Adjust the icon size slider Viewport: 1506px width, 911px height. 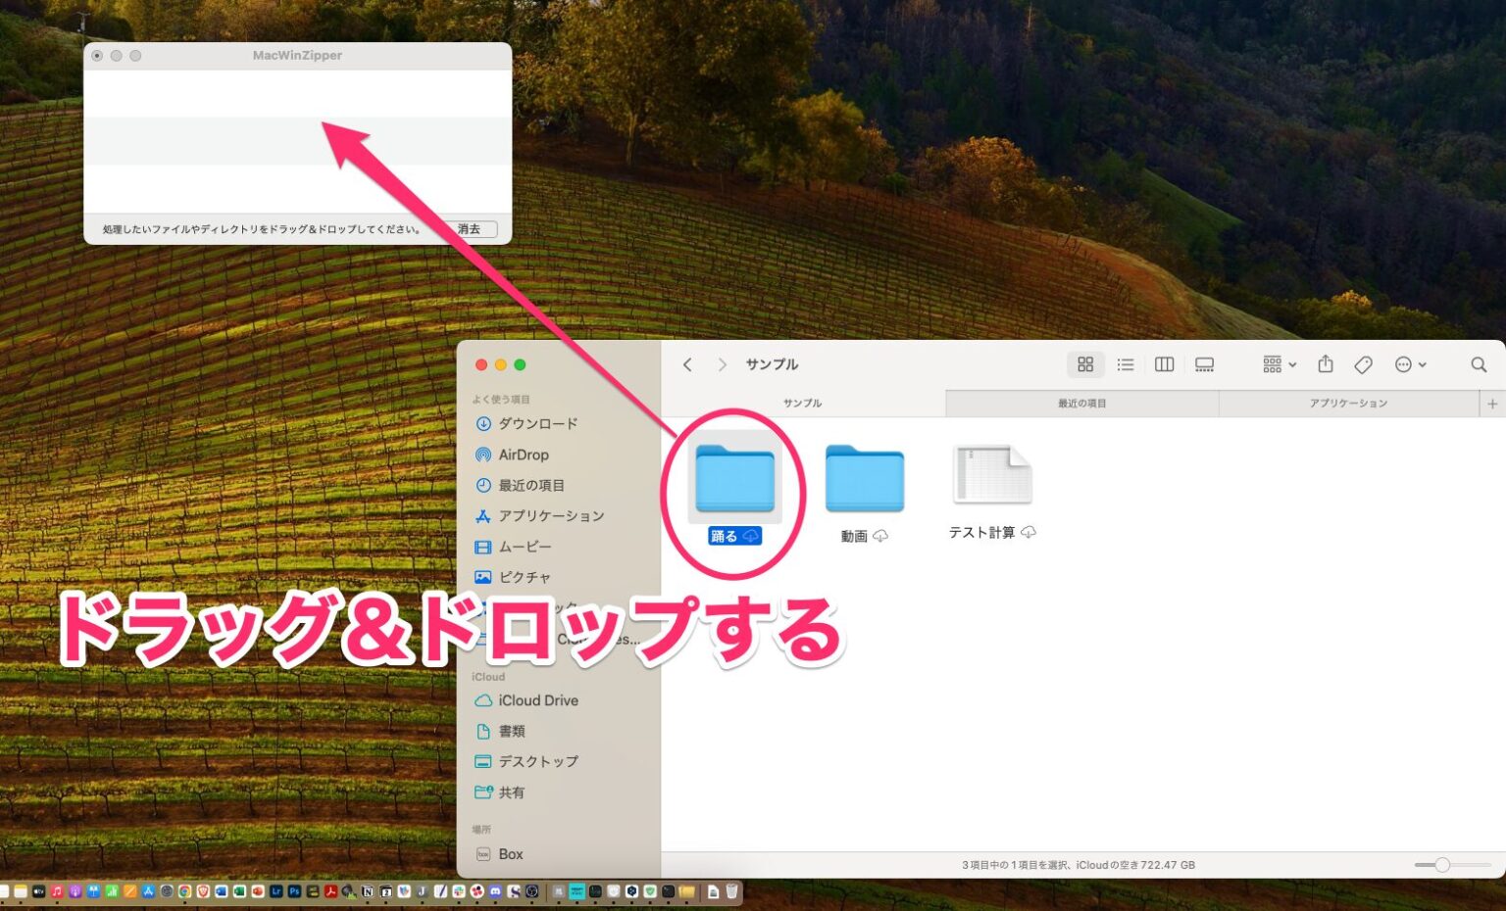[x=1442, y=865]
